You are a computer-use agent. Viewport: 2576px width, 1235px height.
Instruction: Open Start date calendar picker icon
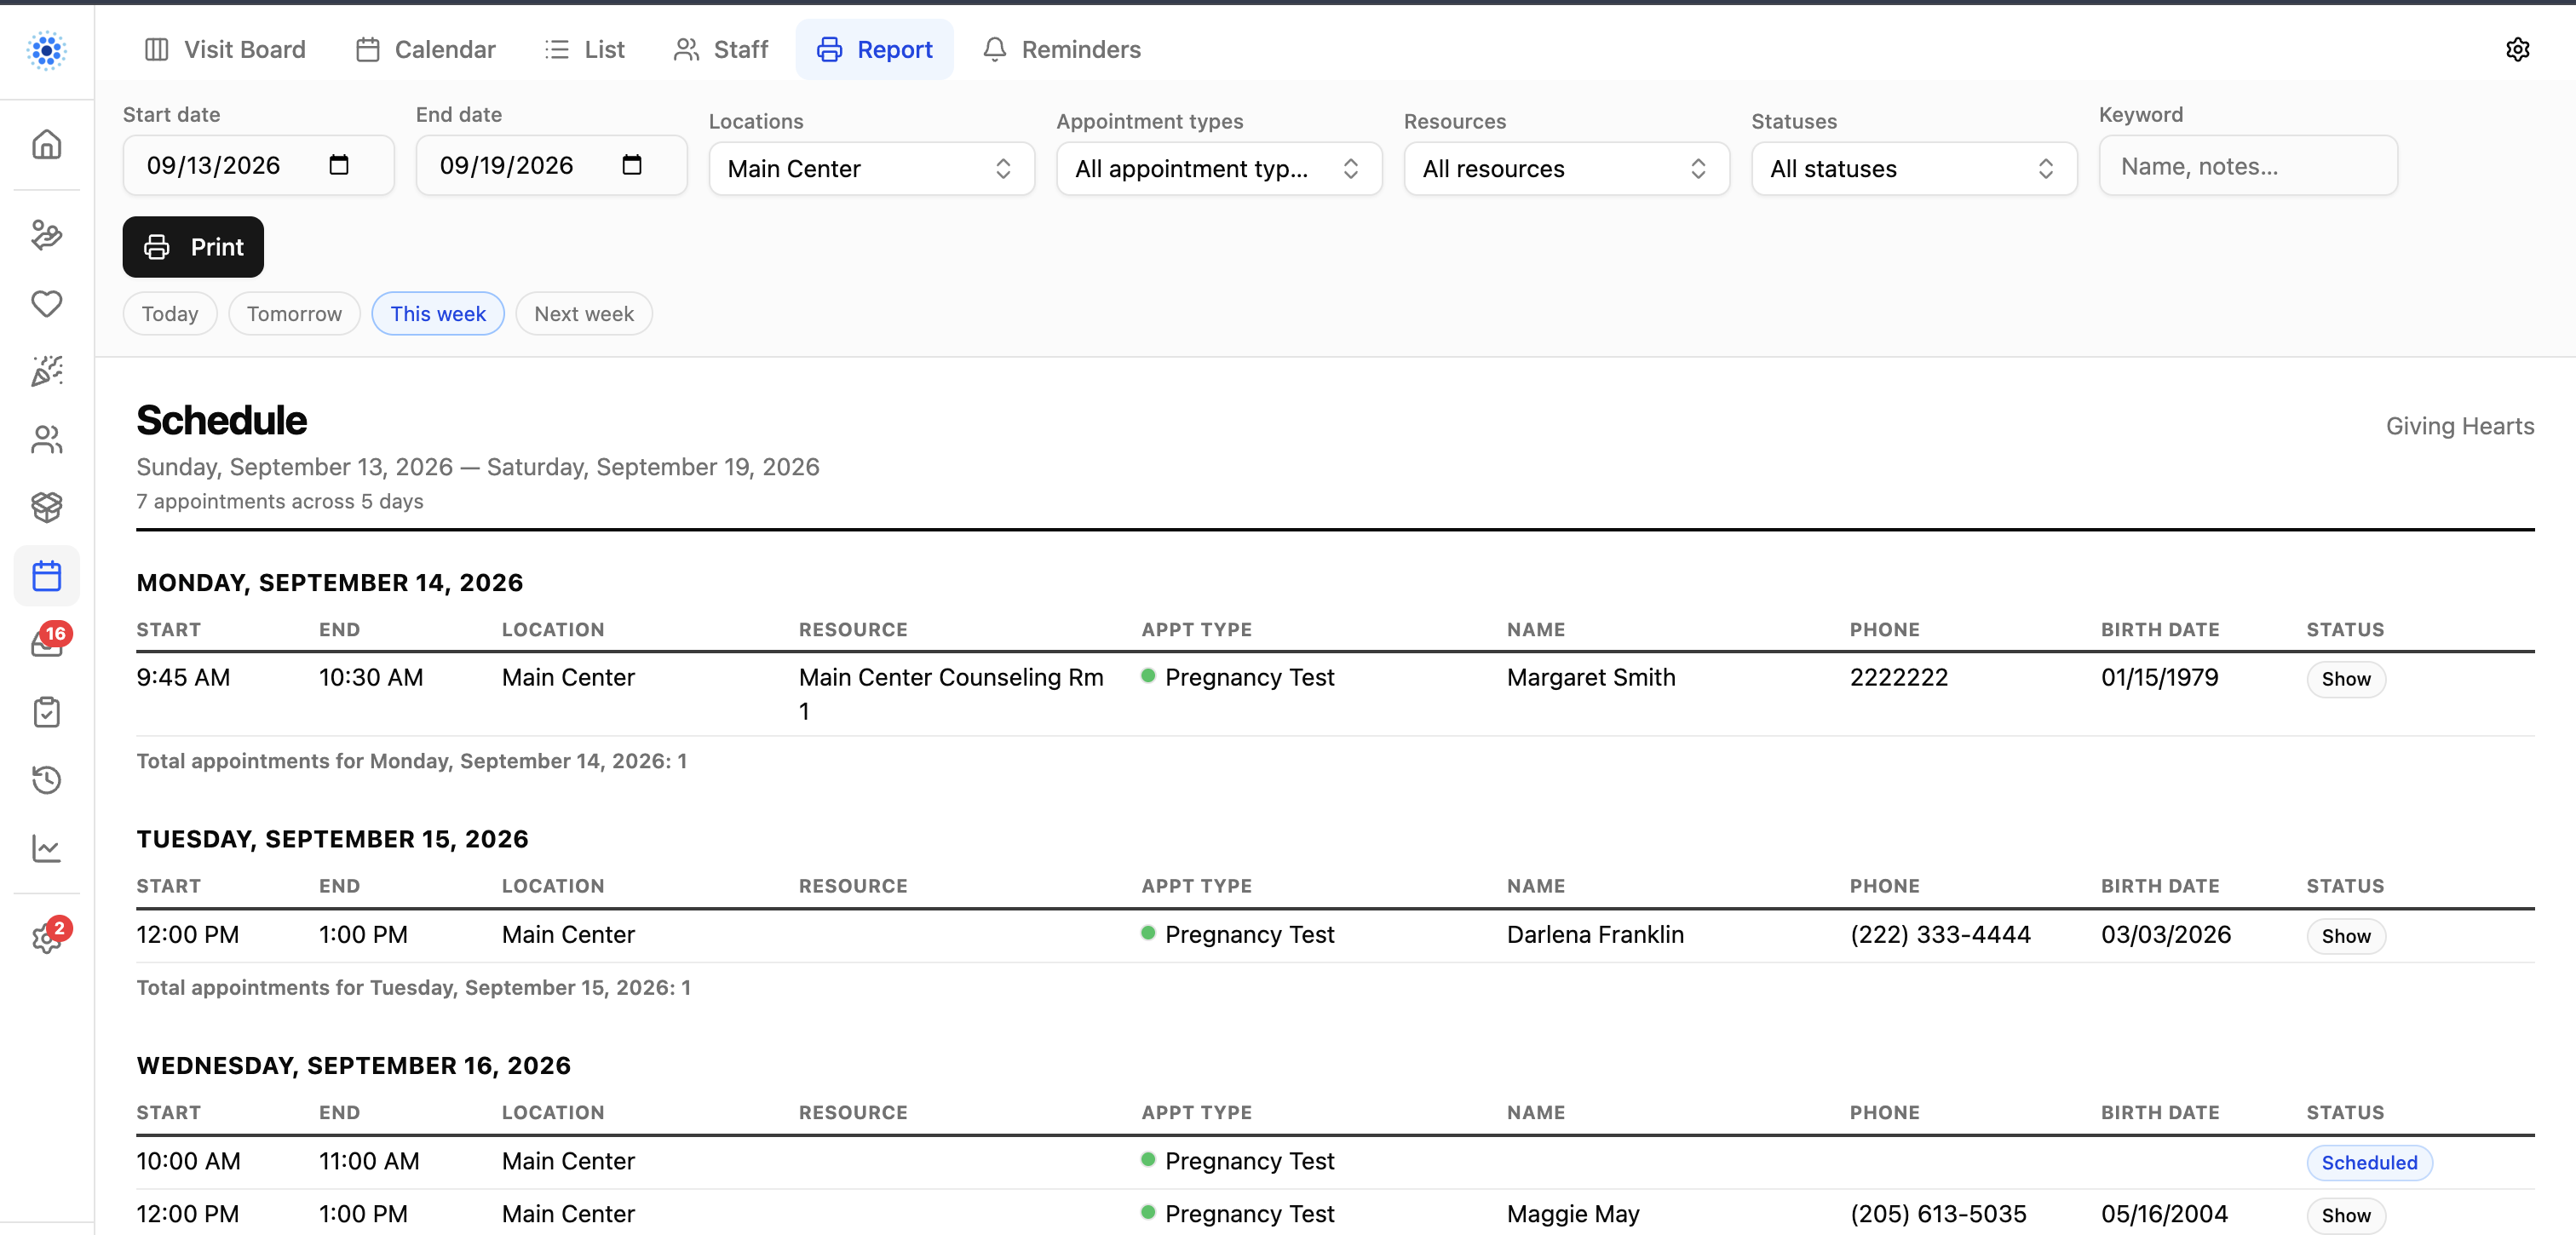click(339, 165)
